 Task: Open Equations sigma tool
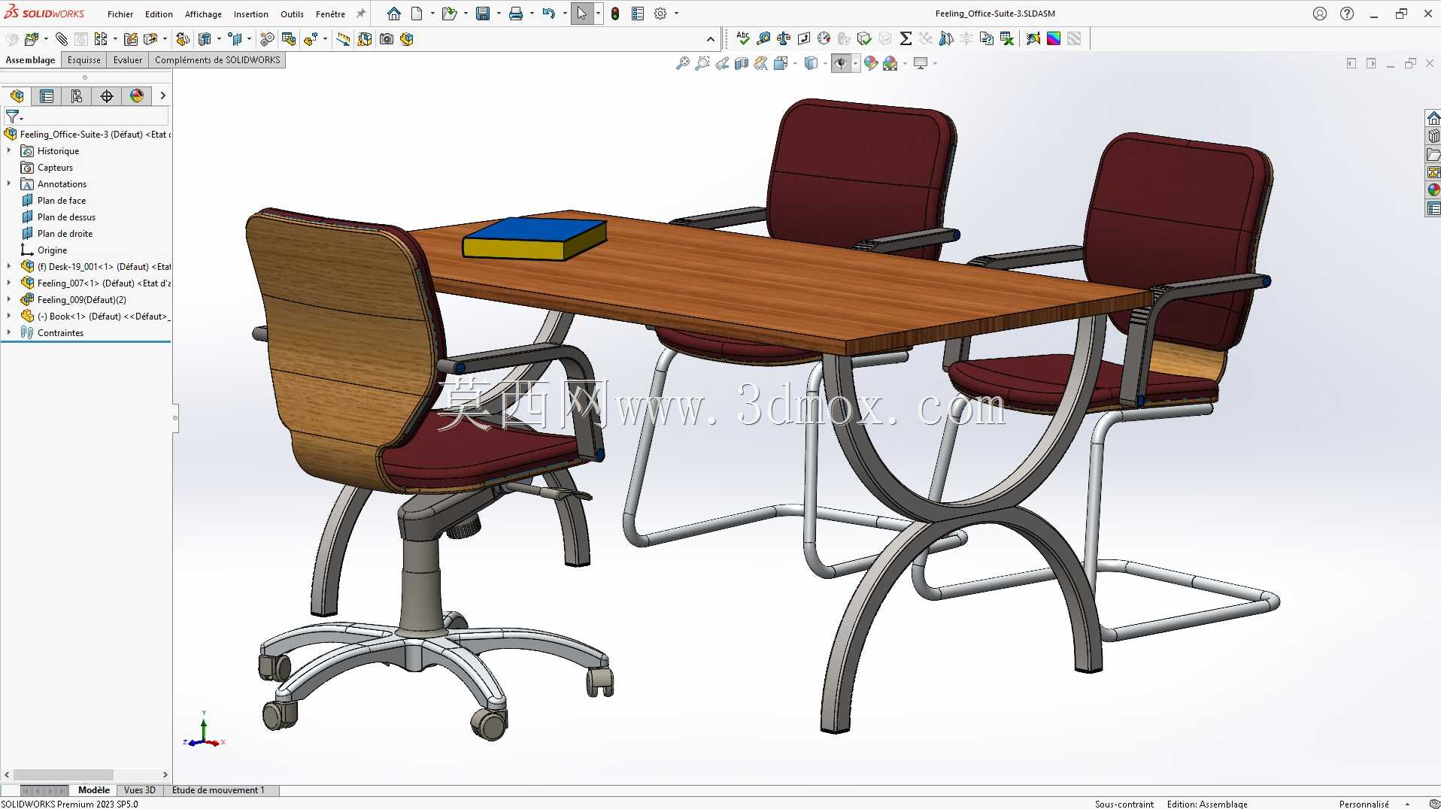tap(906, 38)
